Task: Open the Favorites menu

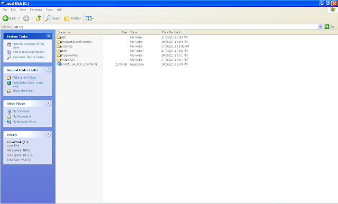Action: click(36, 10)
